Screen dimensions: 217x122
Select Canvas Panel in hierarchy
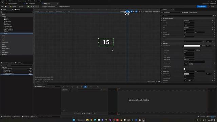[x=8, y=69]
